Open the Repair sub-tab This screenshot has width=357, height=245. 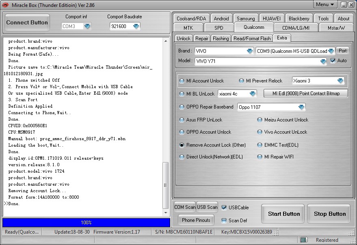202,39
